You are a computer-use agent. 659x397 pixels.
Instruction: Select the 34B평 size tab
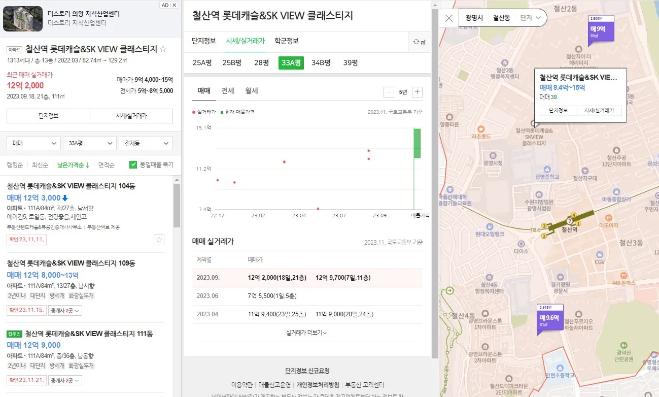coord(321,63)
